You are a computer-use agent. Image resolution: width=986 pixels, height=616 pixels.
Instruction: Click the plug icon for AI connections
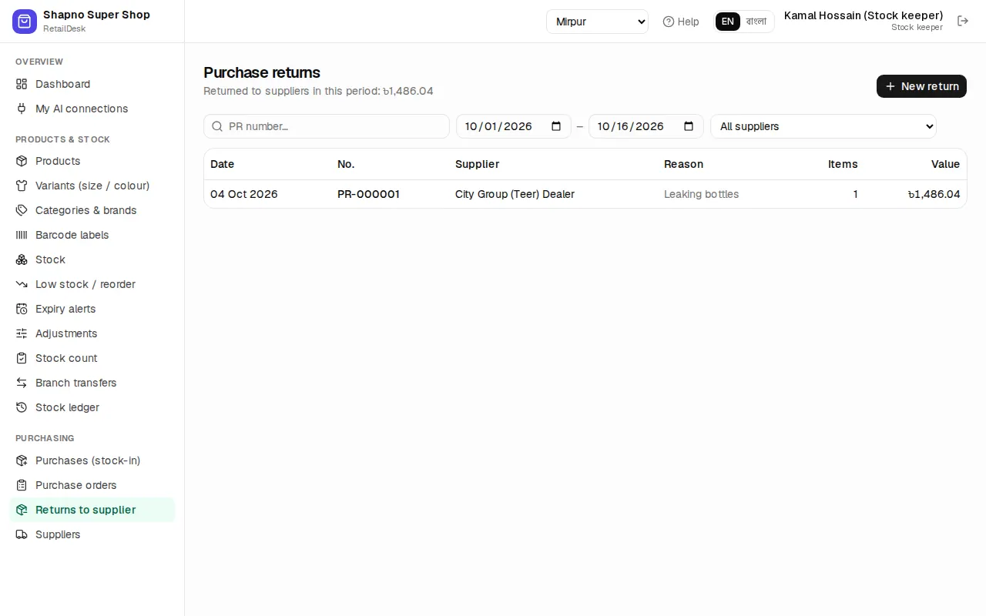[22, 109]
